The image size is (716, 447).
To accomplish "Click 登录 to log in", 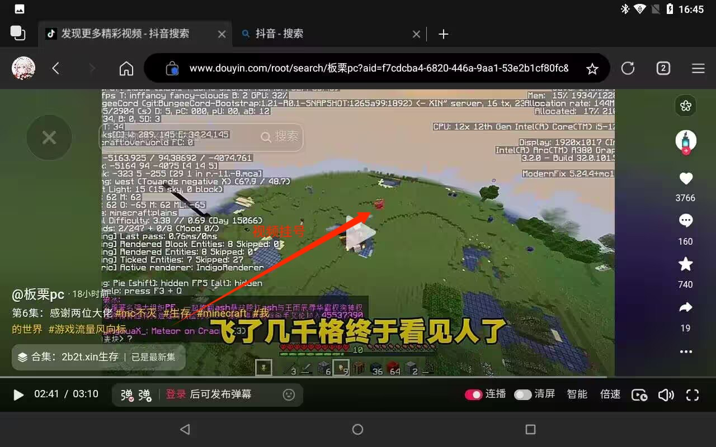I will tap(176, 394).
